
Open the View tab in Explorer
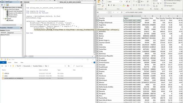tap(22, 62)
